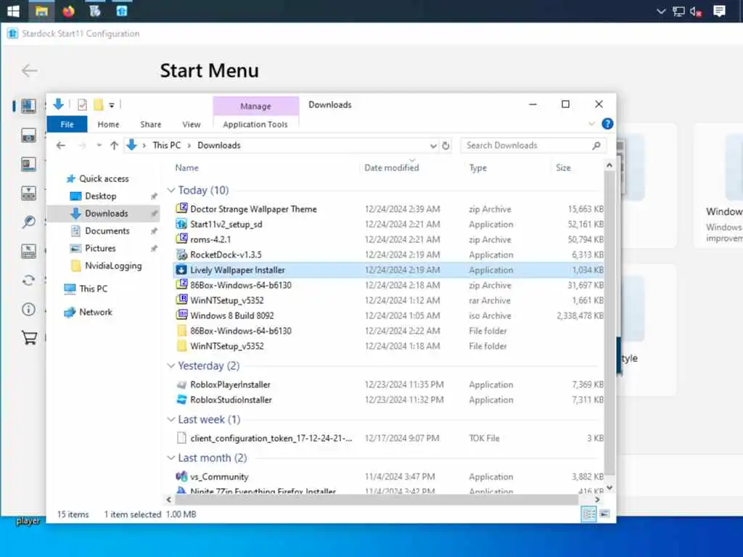The width and height of the screenshot is (743, 557).
Task: Collapse the Last week (1) group
Action: click(171, 420)
